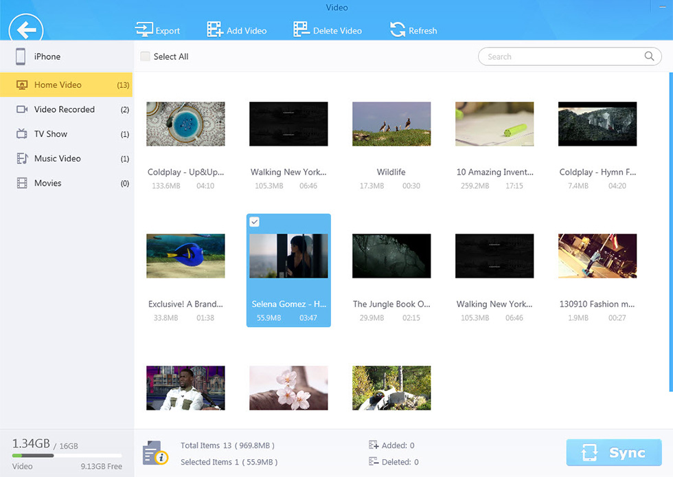Click the Video Recorded camera icon
673x477 pixels.
[x=22, y=109]
